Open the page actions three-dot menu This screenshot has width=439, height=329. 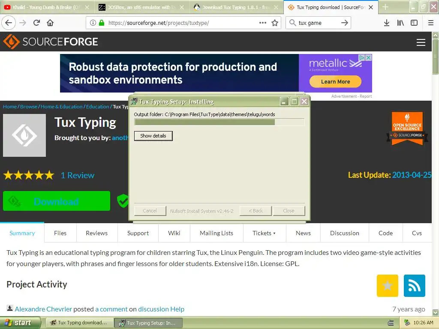pyautogui.click(x=263, y=23)
